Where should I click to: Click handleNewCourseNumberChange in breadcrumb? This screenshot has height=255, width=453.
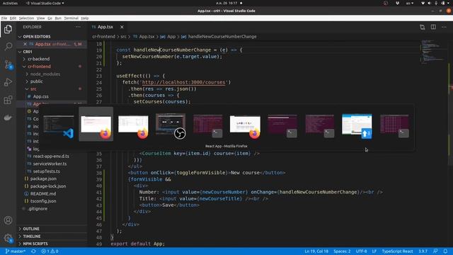pyautogui.click(x=222, y=37)
